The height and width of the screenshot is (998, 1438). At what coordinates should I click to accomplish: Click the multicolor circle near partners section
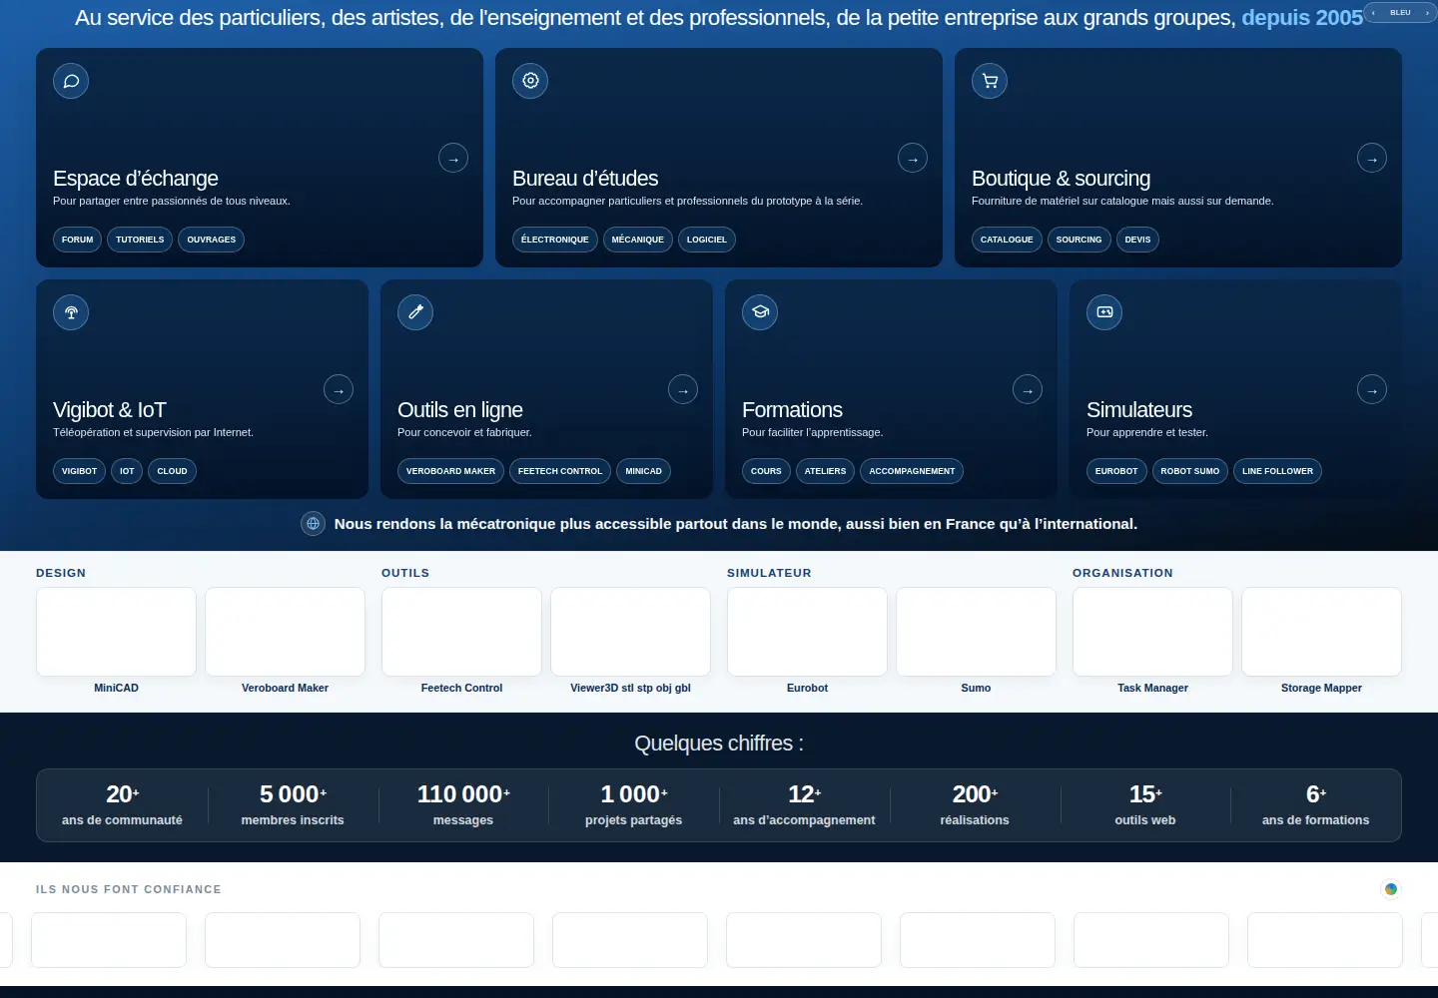tap(1391, 889)
